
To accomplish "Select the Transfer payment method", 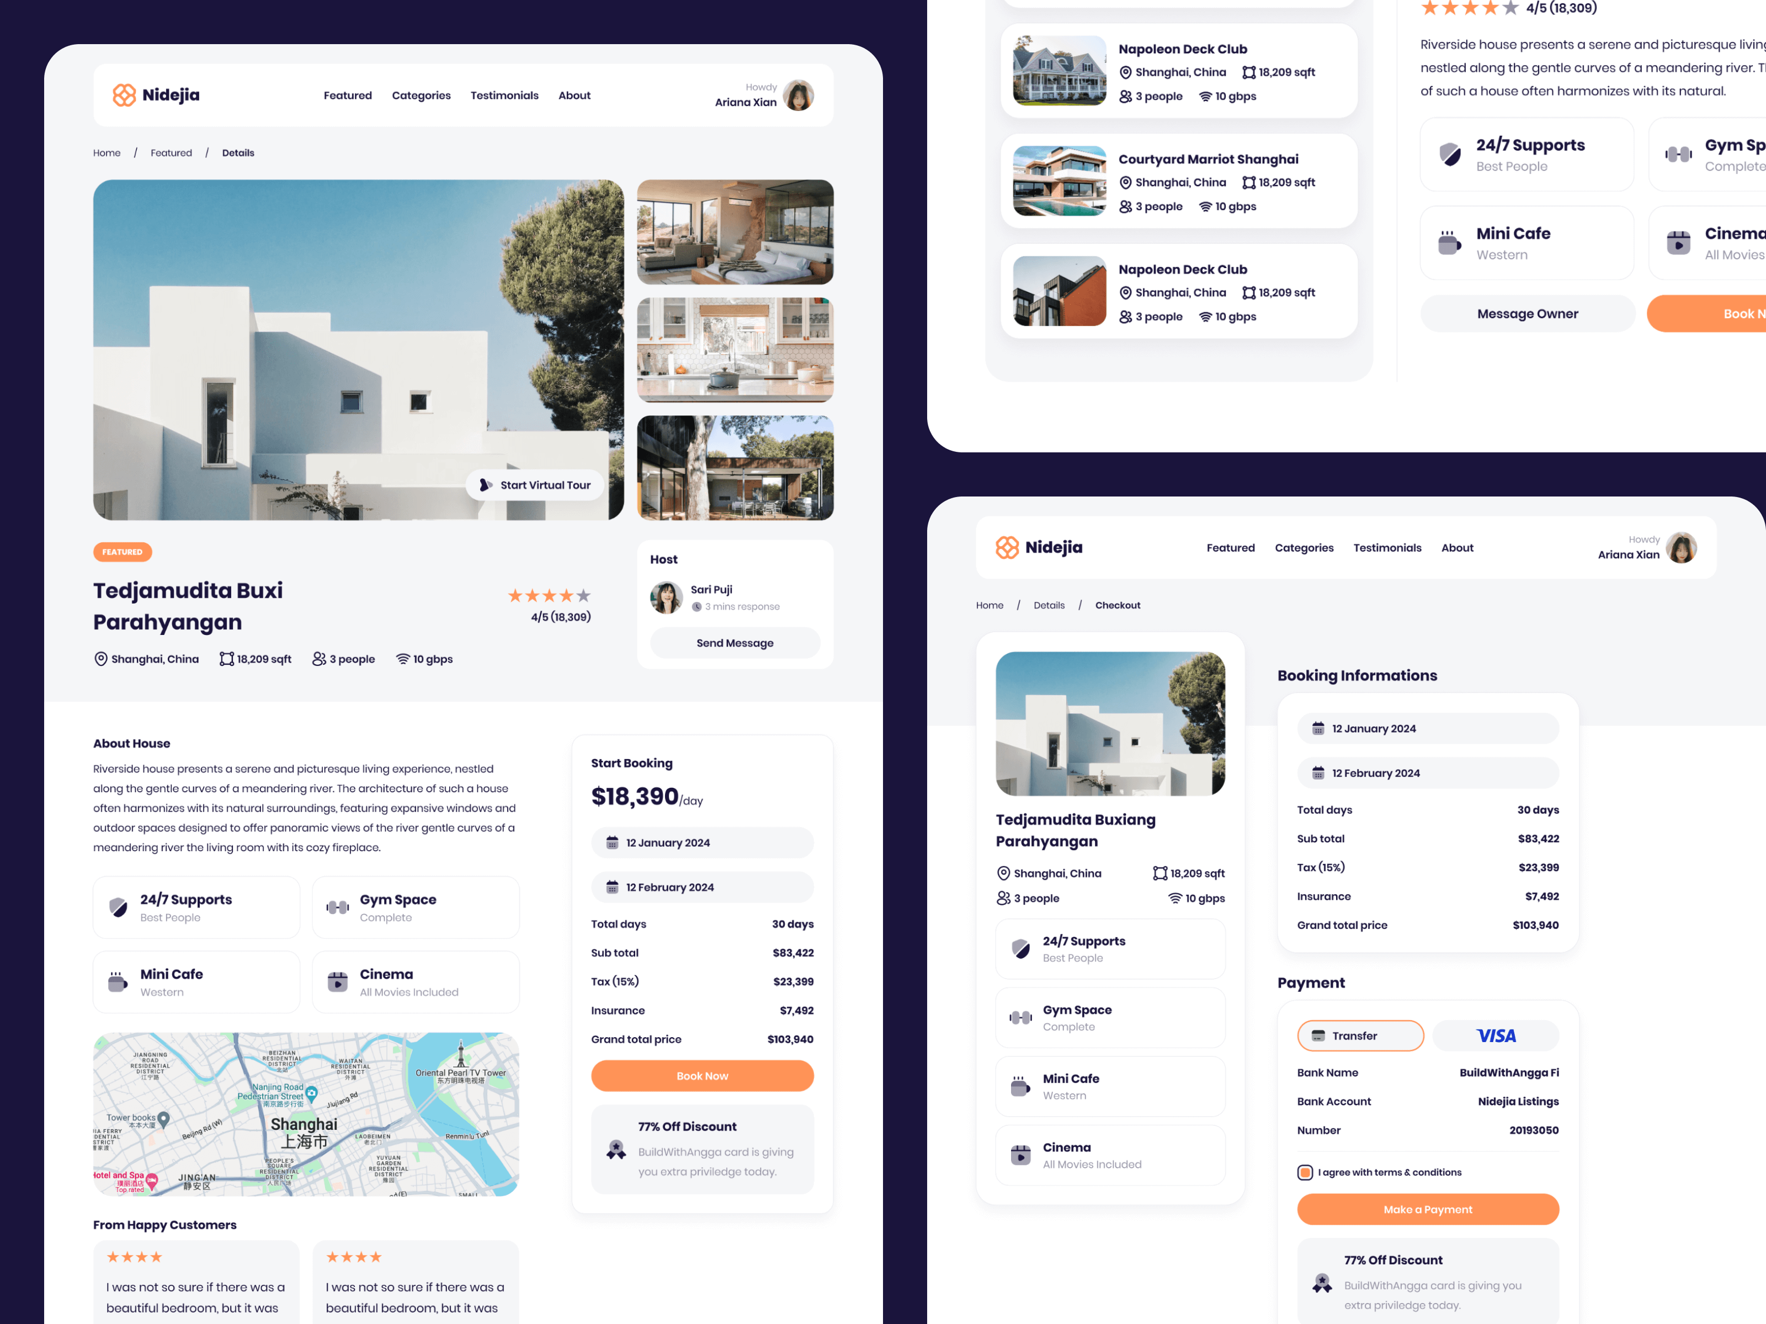I will 1360,1036.
